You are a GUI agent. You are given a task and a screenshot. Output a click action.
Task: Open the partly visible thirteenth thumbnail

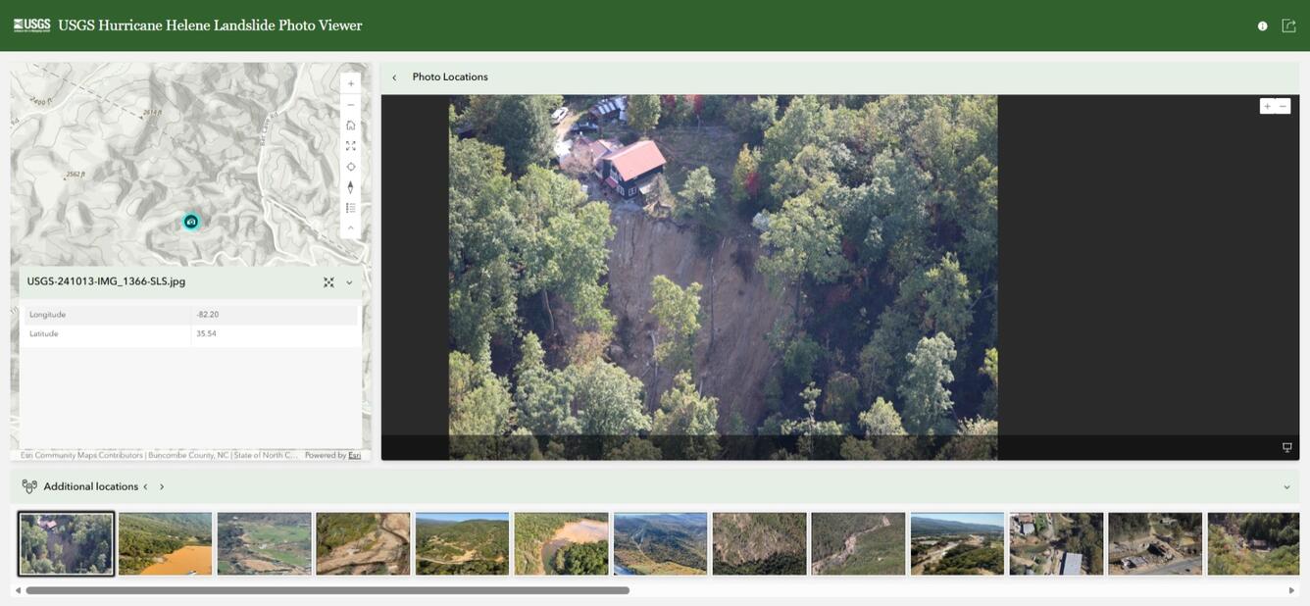coord(1254,543)
